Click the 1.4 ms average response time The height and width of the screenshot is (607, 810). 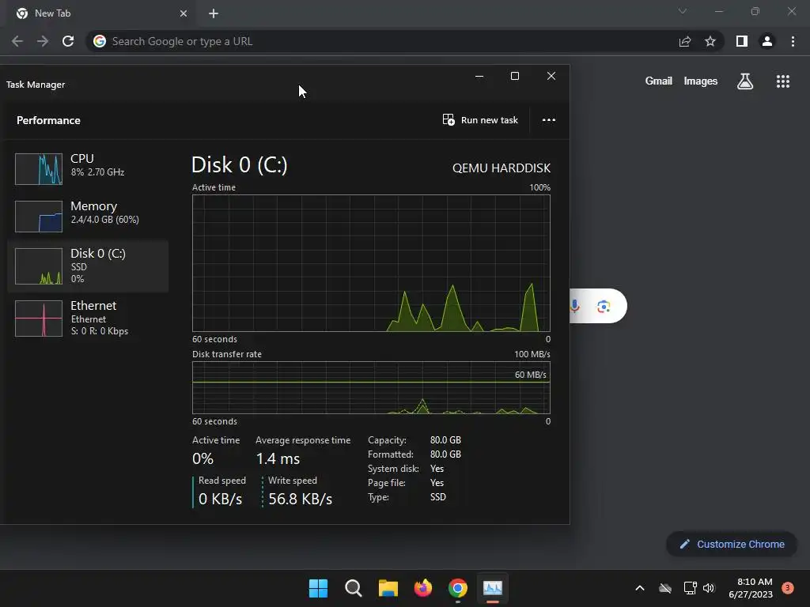tap(278, 458)
